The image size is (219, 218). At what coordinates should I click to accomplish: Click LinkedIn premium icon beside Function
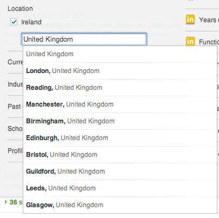[x=190, y=41]
